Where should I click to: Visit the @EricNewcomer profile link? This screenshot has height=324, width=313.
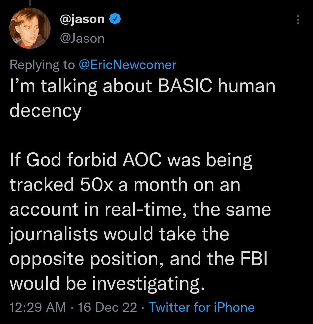coord(127,65)
